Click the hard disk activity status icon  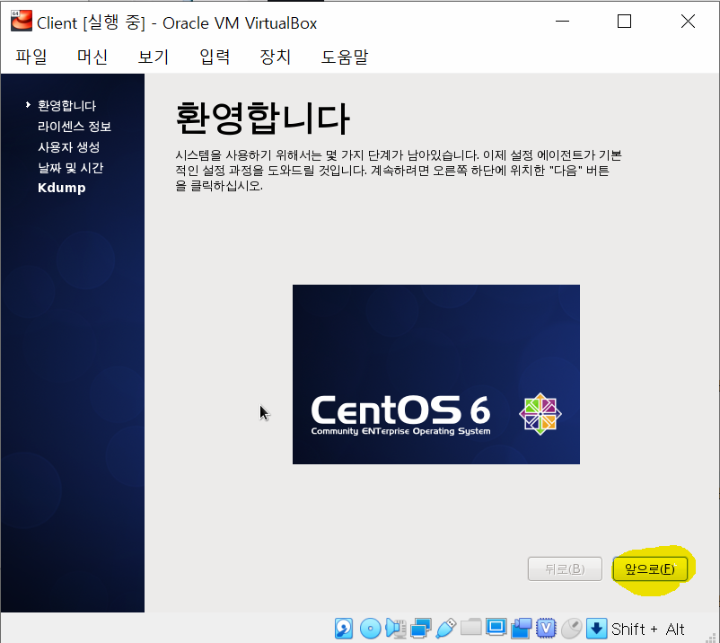344,629
